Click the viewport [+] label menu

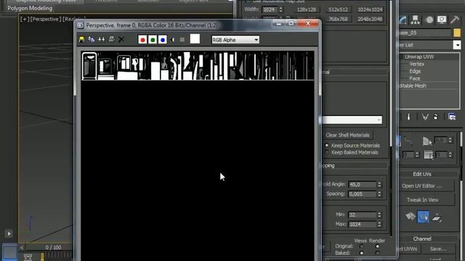point(25,20)
